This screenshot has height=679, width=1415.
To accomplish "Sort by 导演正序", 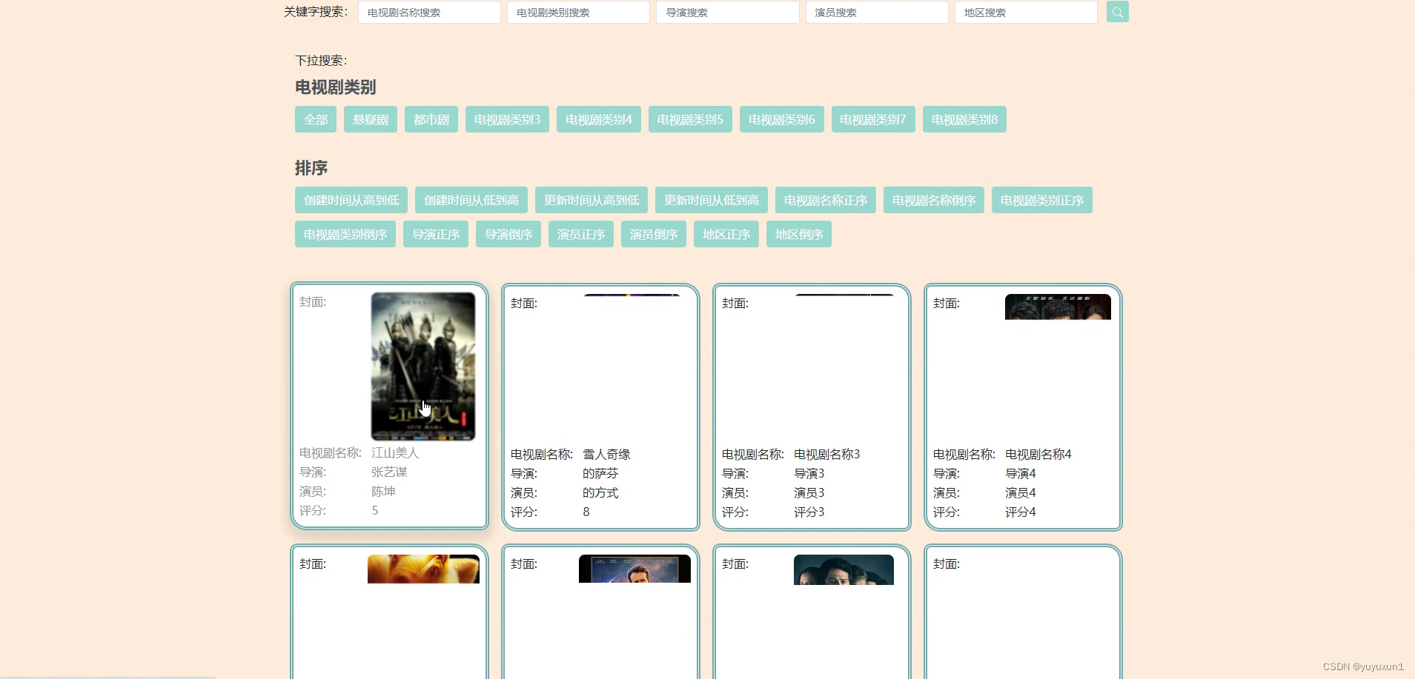I will tap(436, 234).
